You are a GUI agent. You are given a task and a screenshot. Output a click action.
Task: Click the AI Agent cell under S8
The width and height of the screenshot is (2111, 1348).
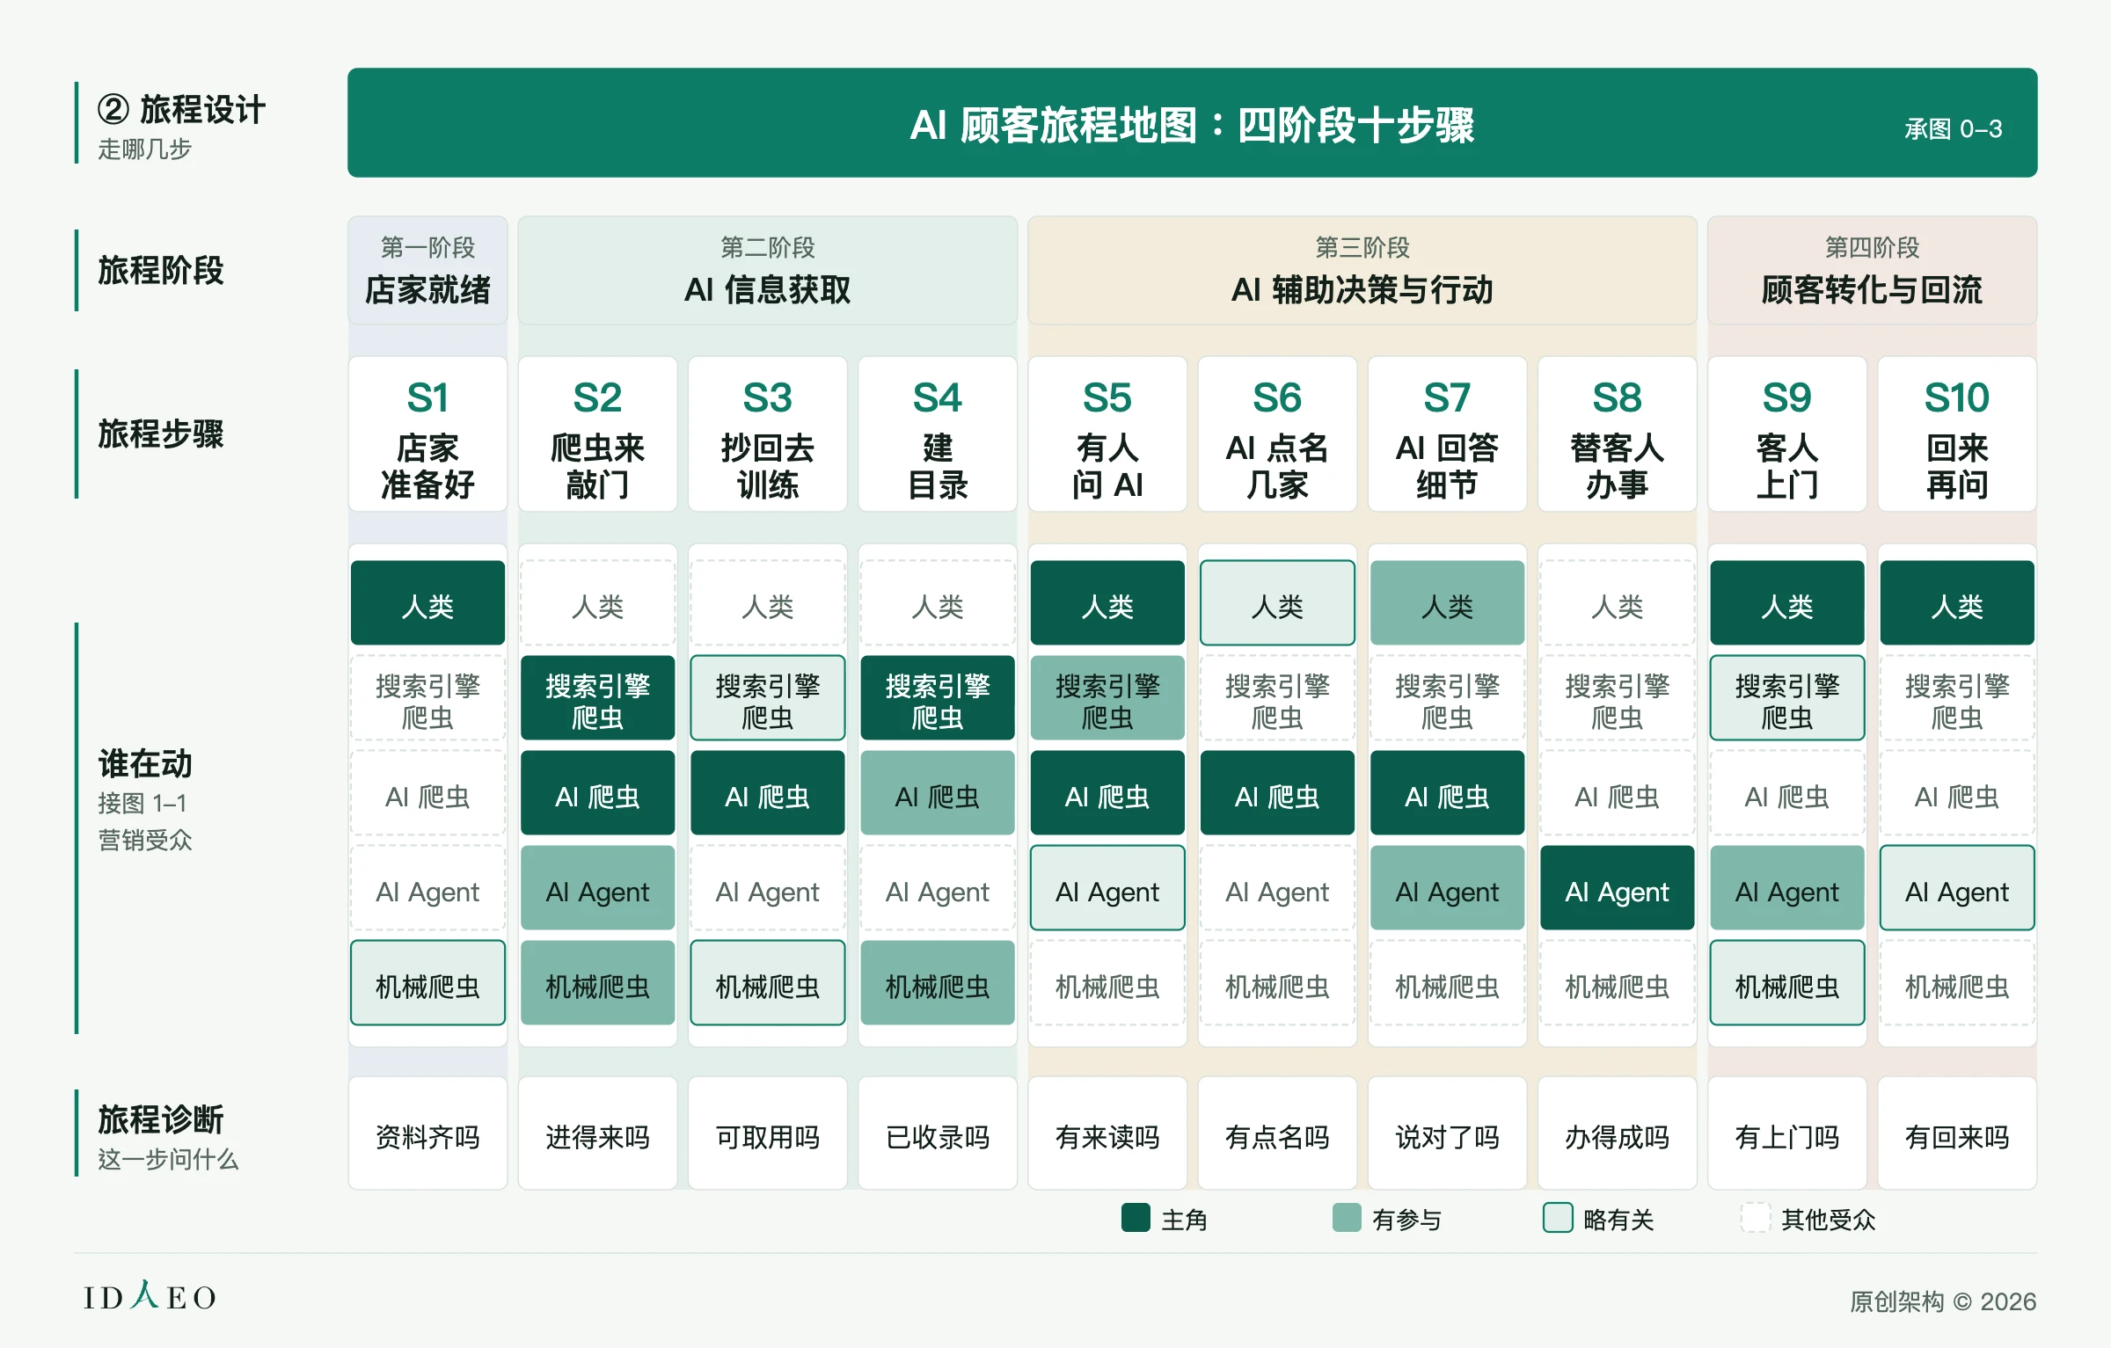pyautogui.click(x=1617, y=888)
